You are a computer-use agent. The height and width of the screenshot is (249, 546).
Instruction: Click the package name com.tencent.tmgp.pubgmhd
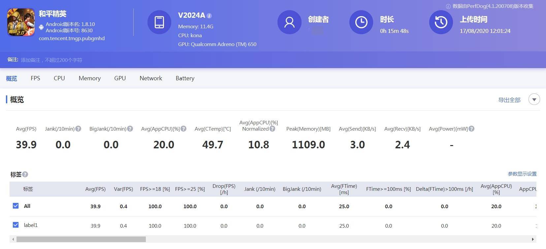click(72, 38)
